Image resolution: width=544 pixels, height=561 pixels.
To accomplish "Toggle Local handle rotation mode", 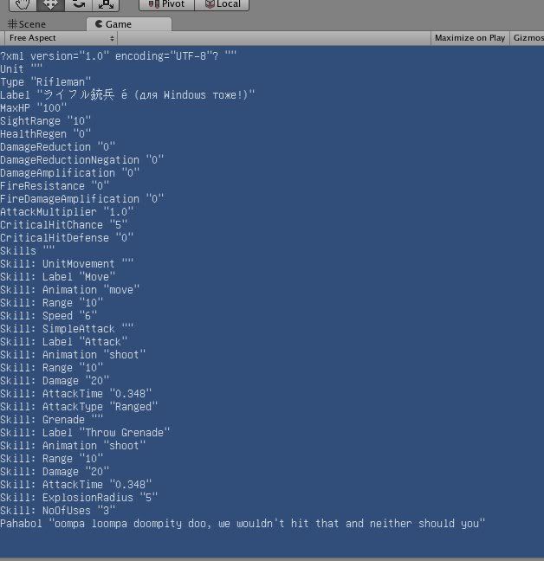I will click(222, 4).
